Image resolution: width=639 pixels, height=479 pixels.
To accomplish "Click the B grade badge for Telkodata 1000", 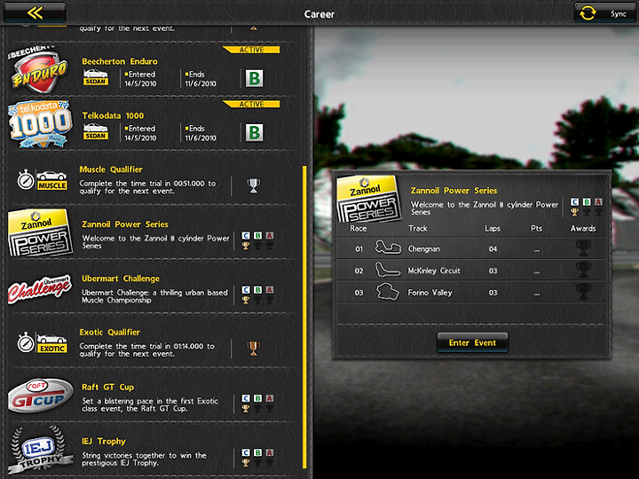I will 255,132.
